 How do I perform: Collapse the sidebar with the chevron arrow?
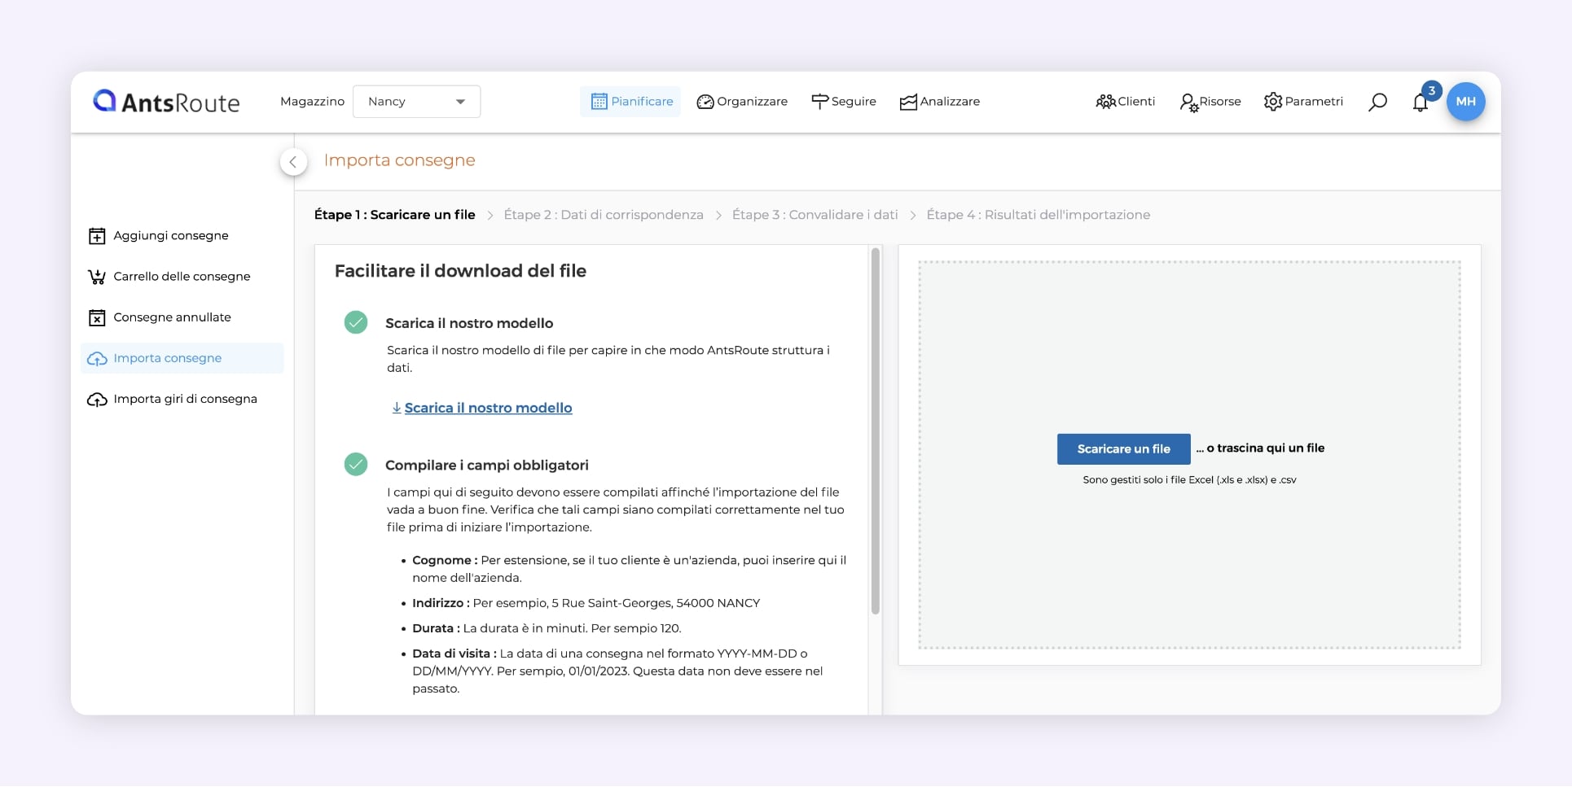pos(293,162)
